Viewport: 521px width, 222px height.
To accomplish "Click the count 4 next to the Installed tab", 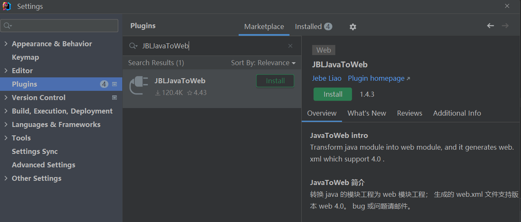I will (x=328, y=26).
